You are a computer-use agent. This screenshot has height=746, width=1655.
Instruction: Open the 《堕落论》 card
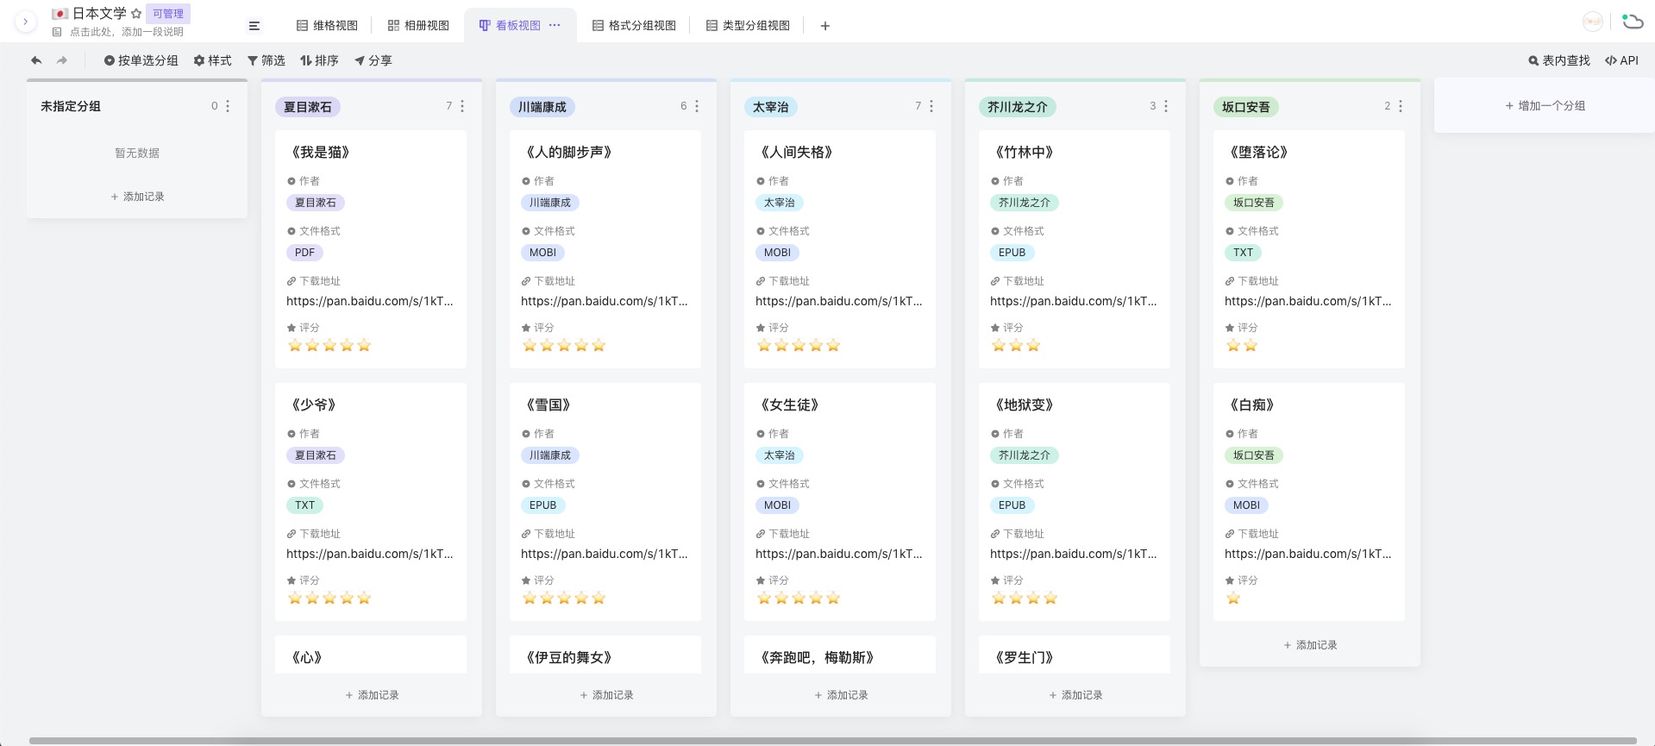pyautogui.click(x=1309, y=249)
